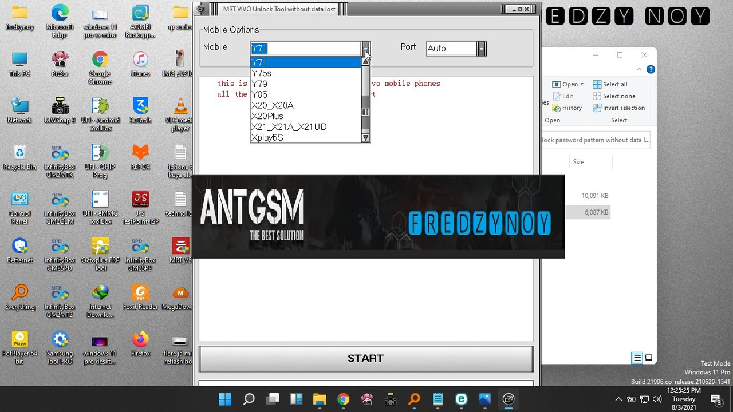The width and height of the screenshot is (733, 412).
Task: Open the Explorer Open dropdown button
Action: [x=568, y=84]
